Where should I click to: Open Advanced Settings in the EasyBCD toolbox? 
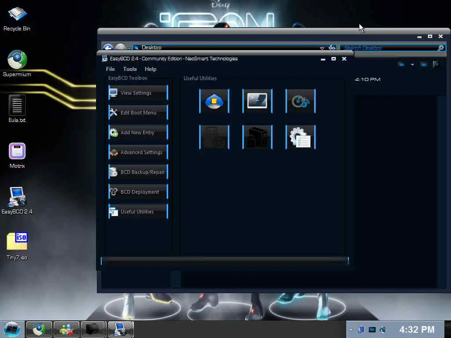[138, 152]
